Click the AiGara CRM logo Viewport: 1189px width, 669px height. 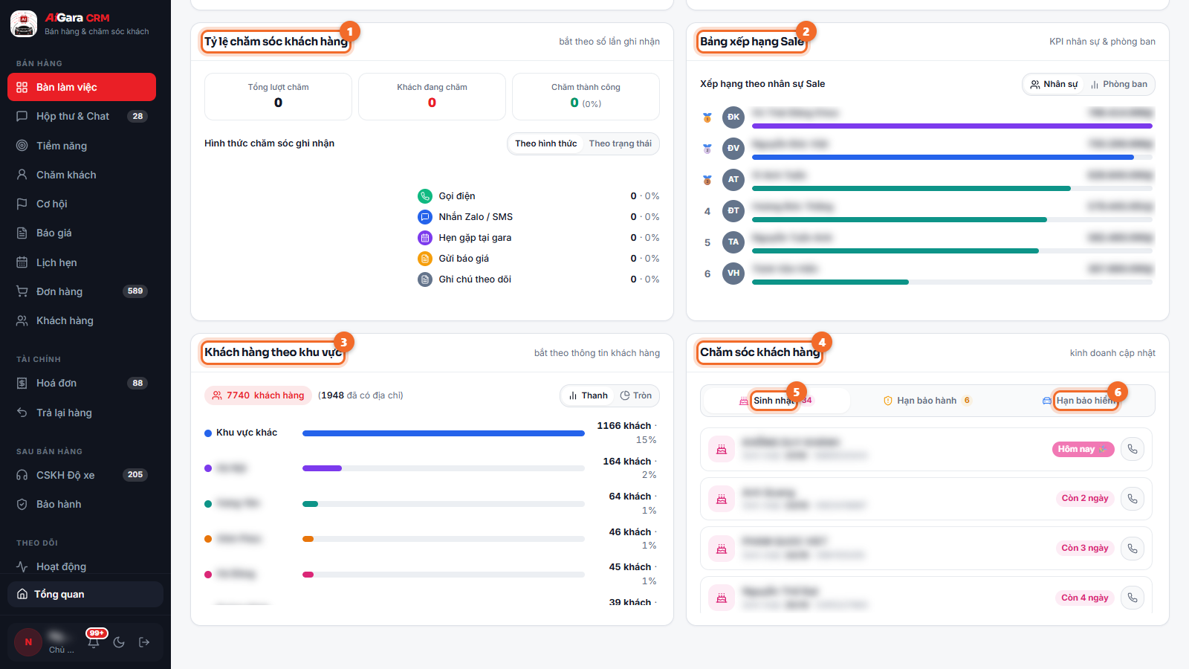click(x=24, y=24)
